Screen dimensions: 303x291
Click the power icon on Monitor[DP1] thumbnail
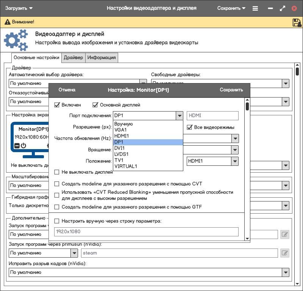(23, 145)
